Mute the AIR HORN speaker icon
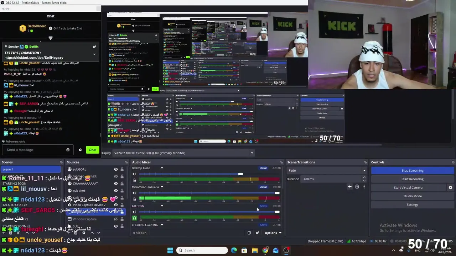Viewport: 456px width, 256px height. tap(134, 212)
